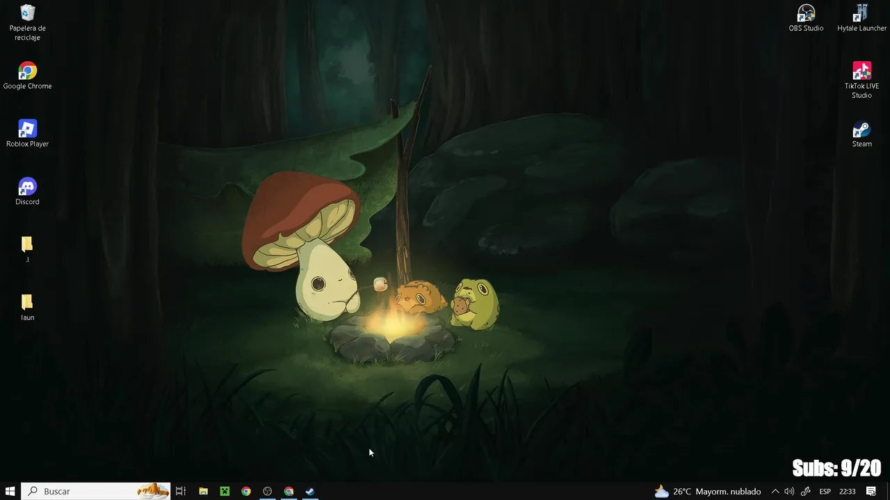Select the Hytale Launcher desktop shortcut
Screen dimensions: 890x500
click(861, 18)
